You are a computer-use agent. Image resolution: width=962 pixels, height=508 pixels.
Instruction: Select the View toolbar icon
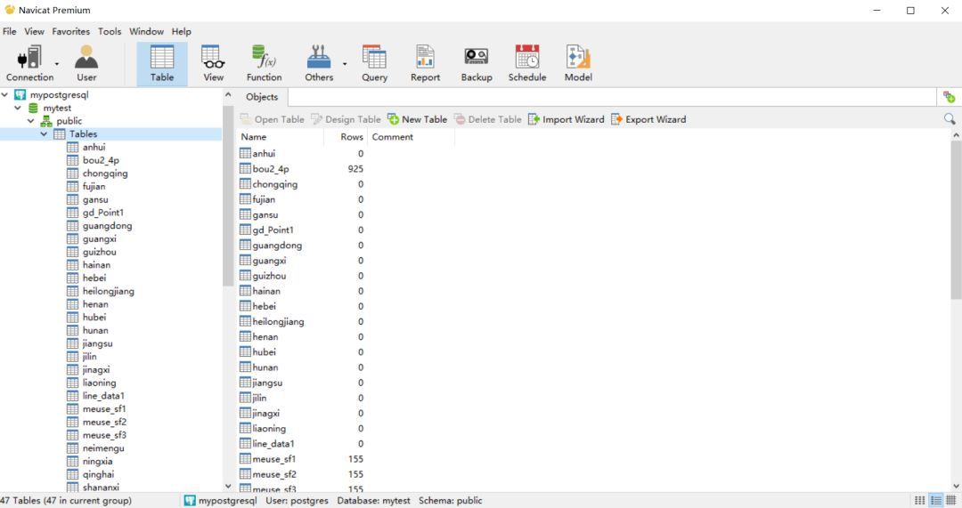(x=213, y=64)
